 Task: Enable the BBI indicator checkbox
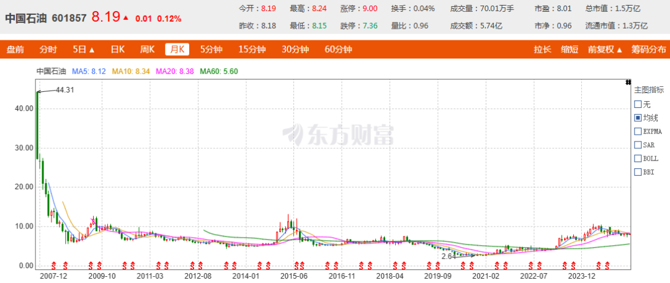point(638,172)
